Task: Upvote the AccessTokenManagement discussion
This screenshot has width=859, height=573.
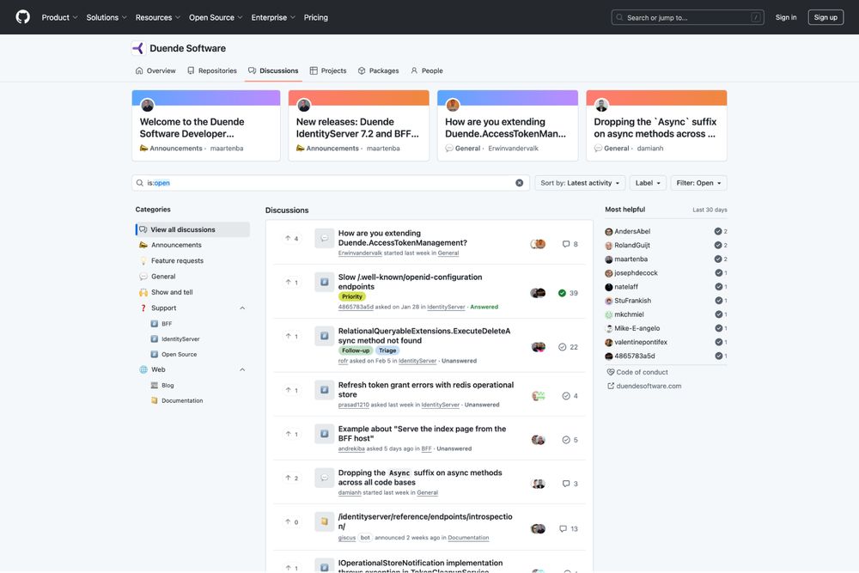Action: click(291, 238)
